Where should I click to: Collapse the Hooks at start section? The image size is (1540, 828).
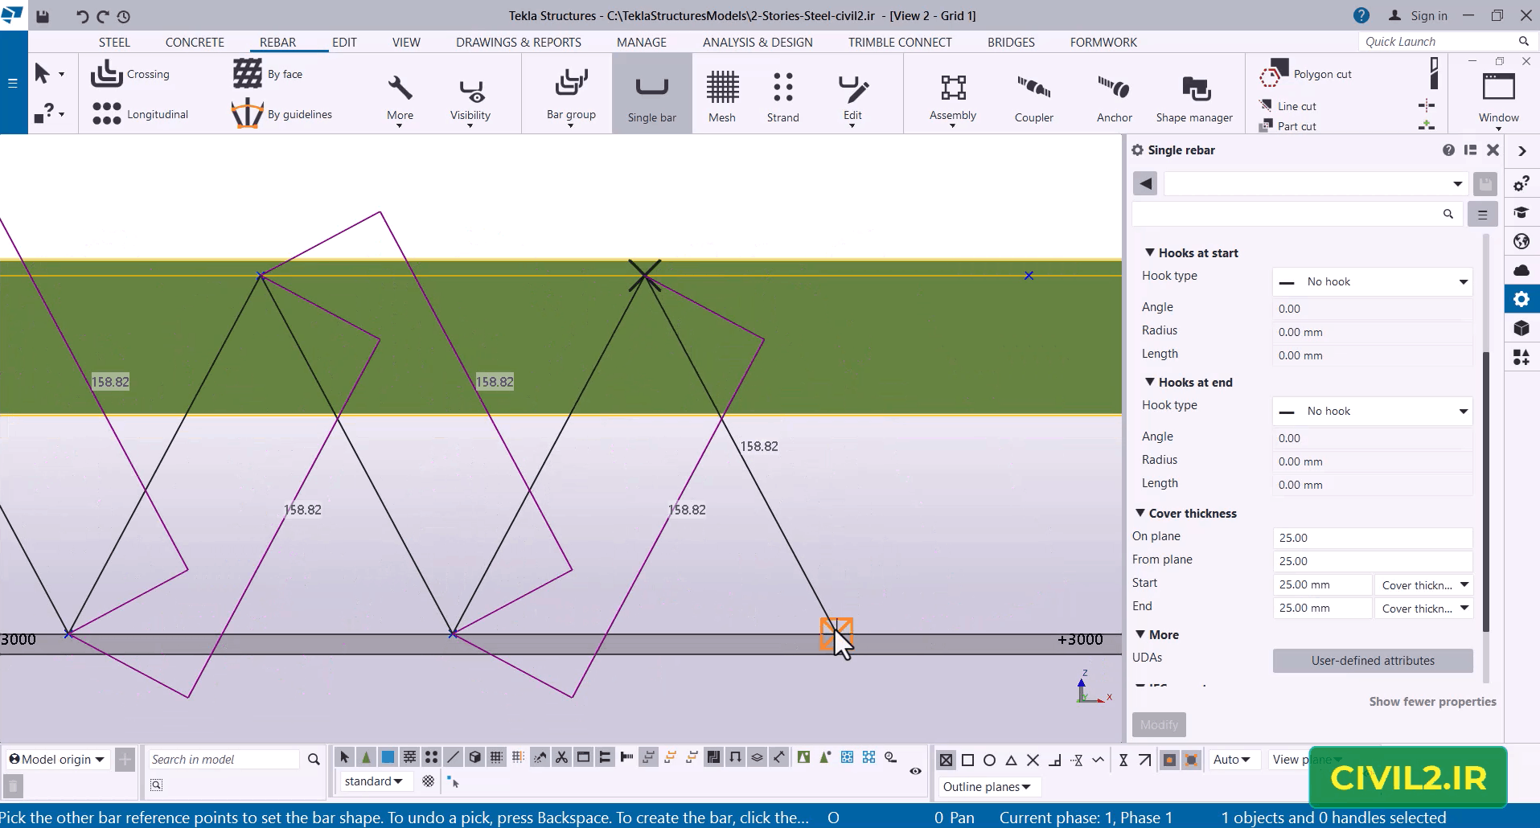pyautogui.click(x=1150, y=252)
